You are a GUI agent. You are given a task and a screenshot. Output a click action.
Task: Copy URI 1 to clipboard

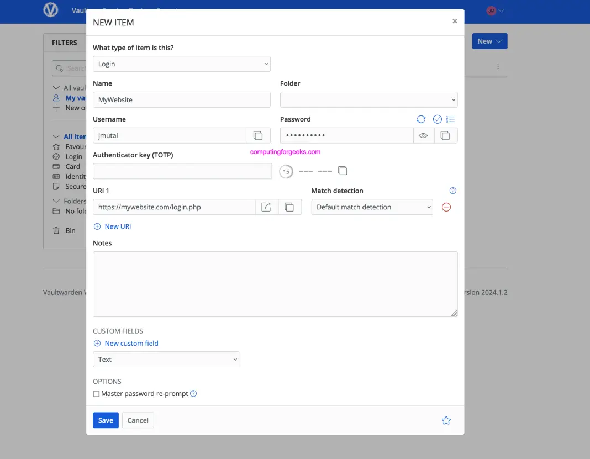pos(289,207)
